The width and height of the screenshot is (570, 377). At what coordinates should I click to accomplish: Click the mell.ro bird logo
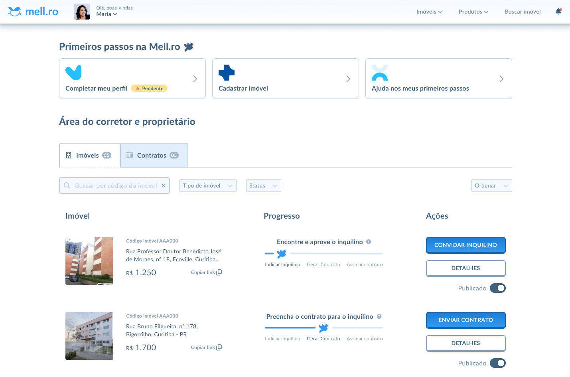point(15,12)
